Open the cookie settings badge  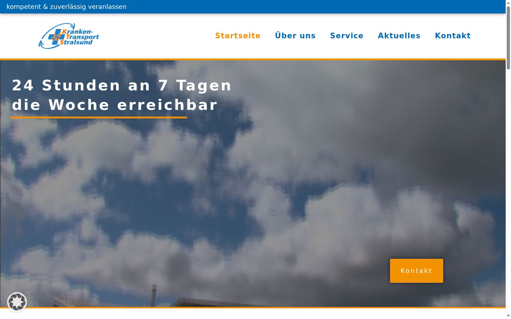tap(17, 302)
